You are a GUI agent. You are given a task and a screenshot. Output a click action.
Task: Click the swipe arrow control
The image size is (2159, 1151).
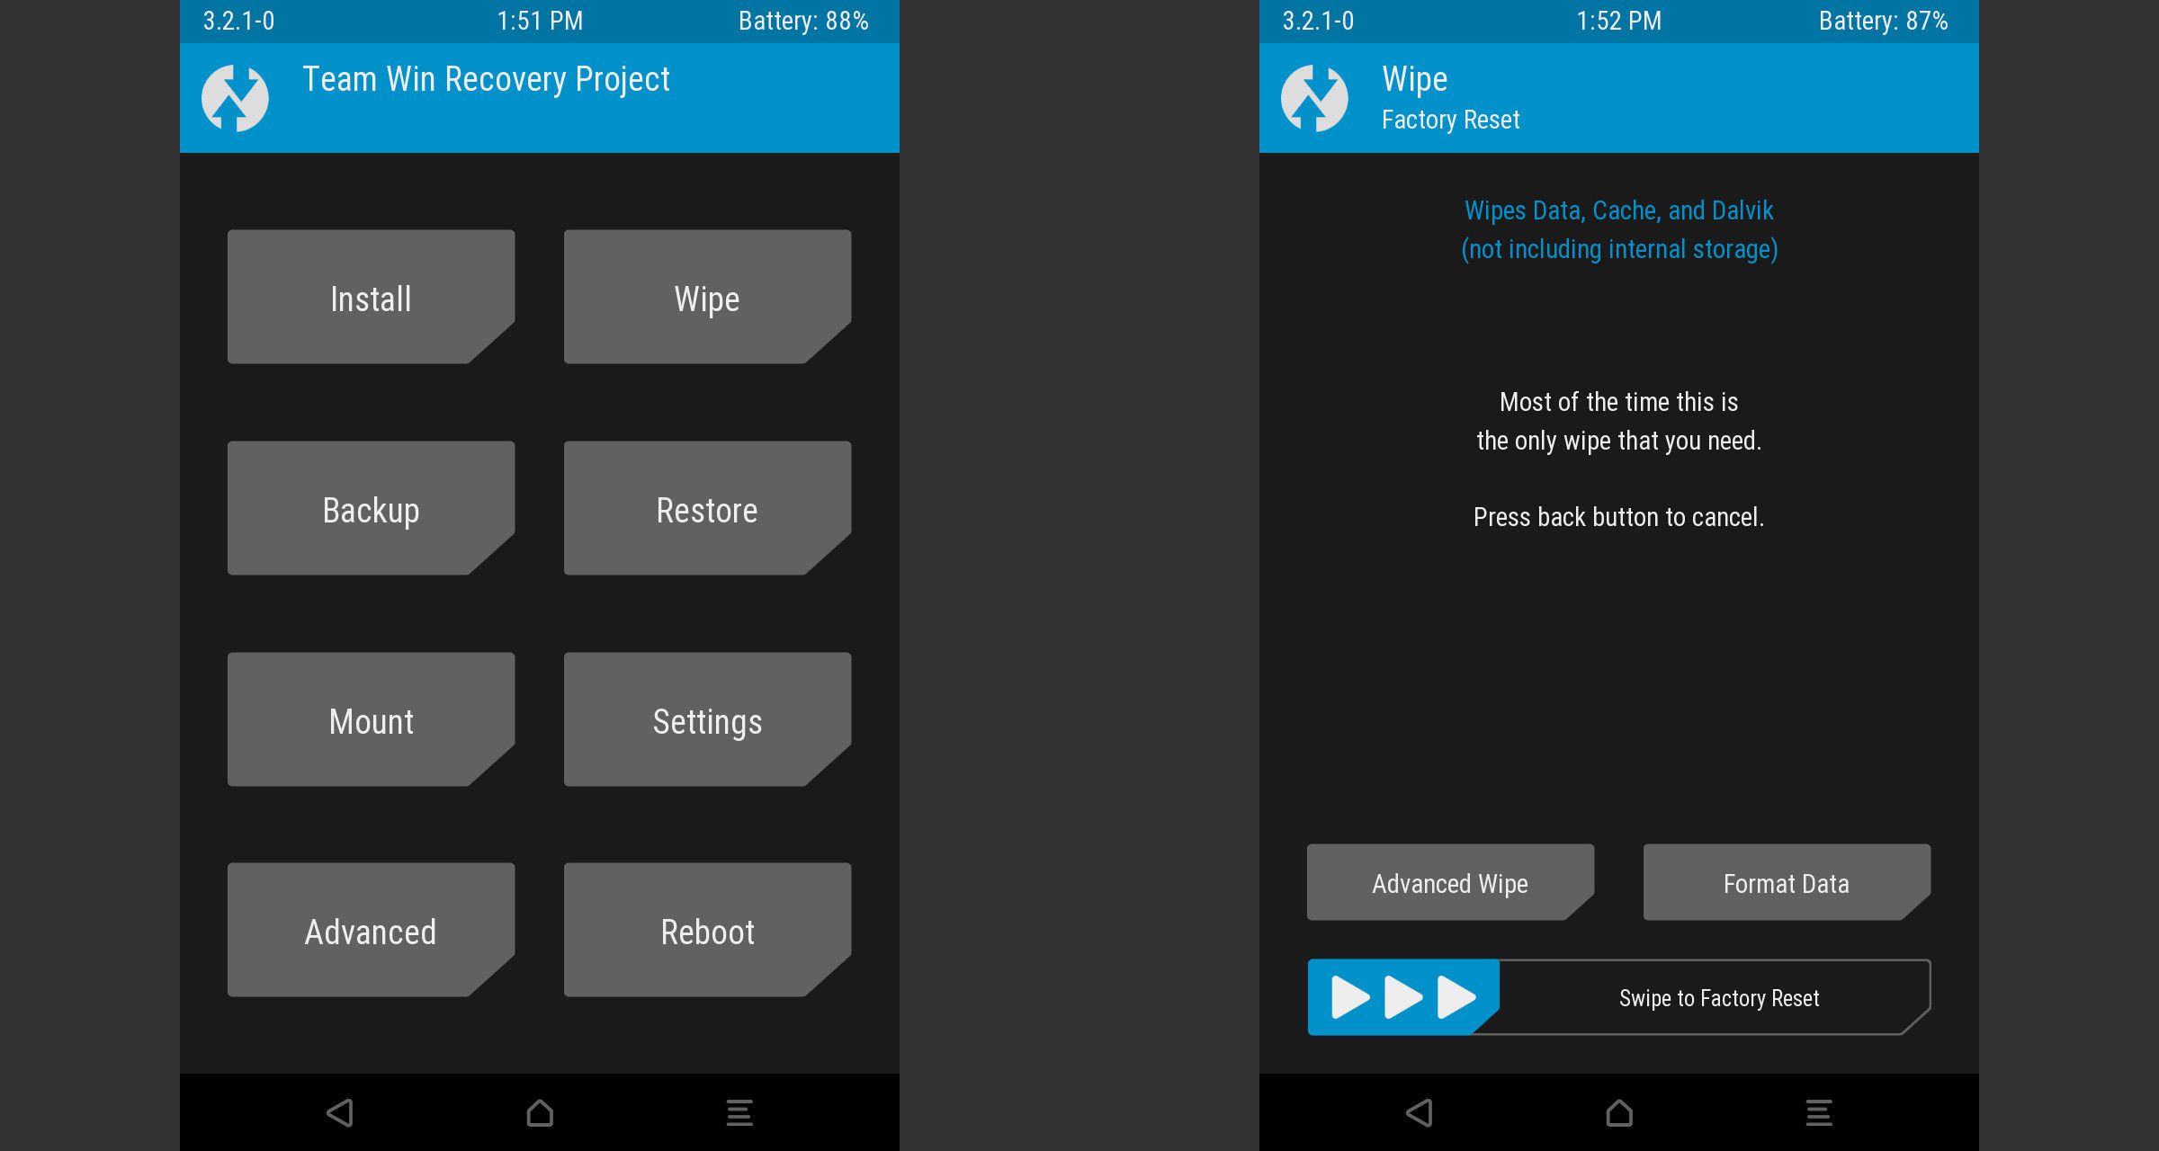pyautogui.click(x=1402, y=996)
